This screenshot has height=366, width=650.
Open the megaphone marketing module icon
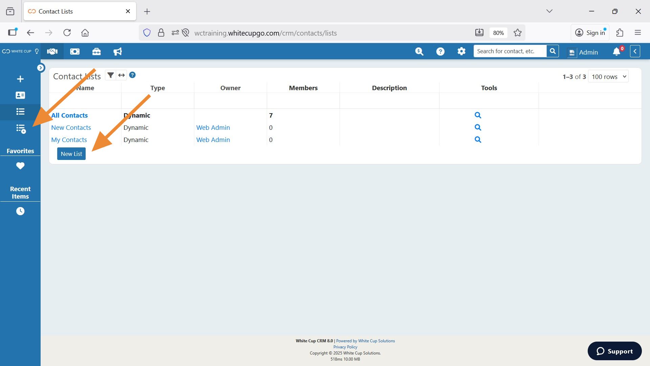[117, 52]
